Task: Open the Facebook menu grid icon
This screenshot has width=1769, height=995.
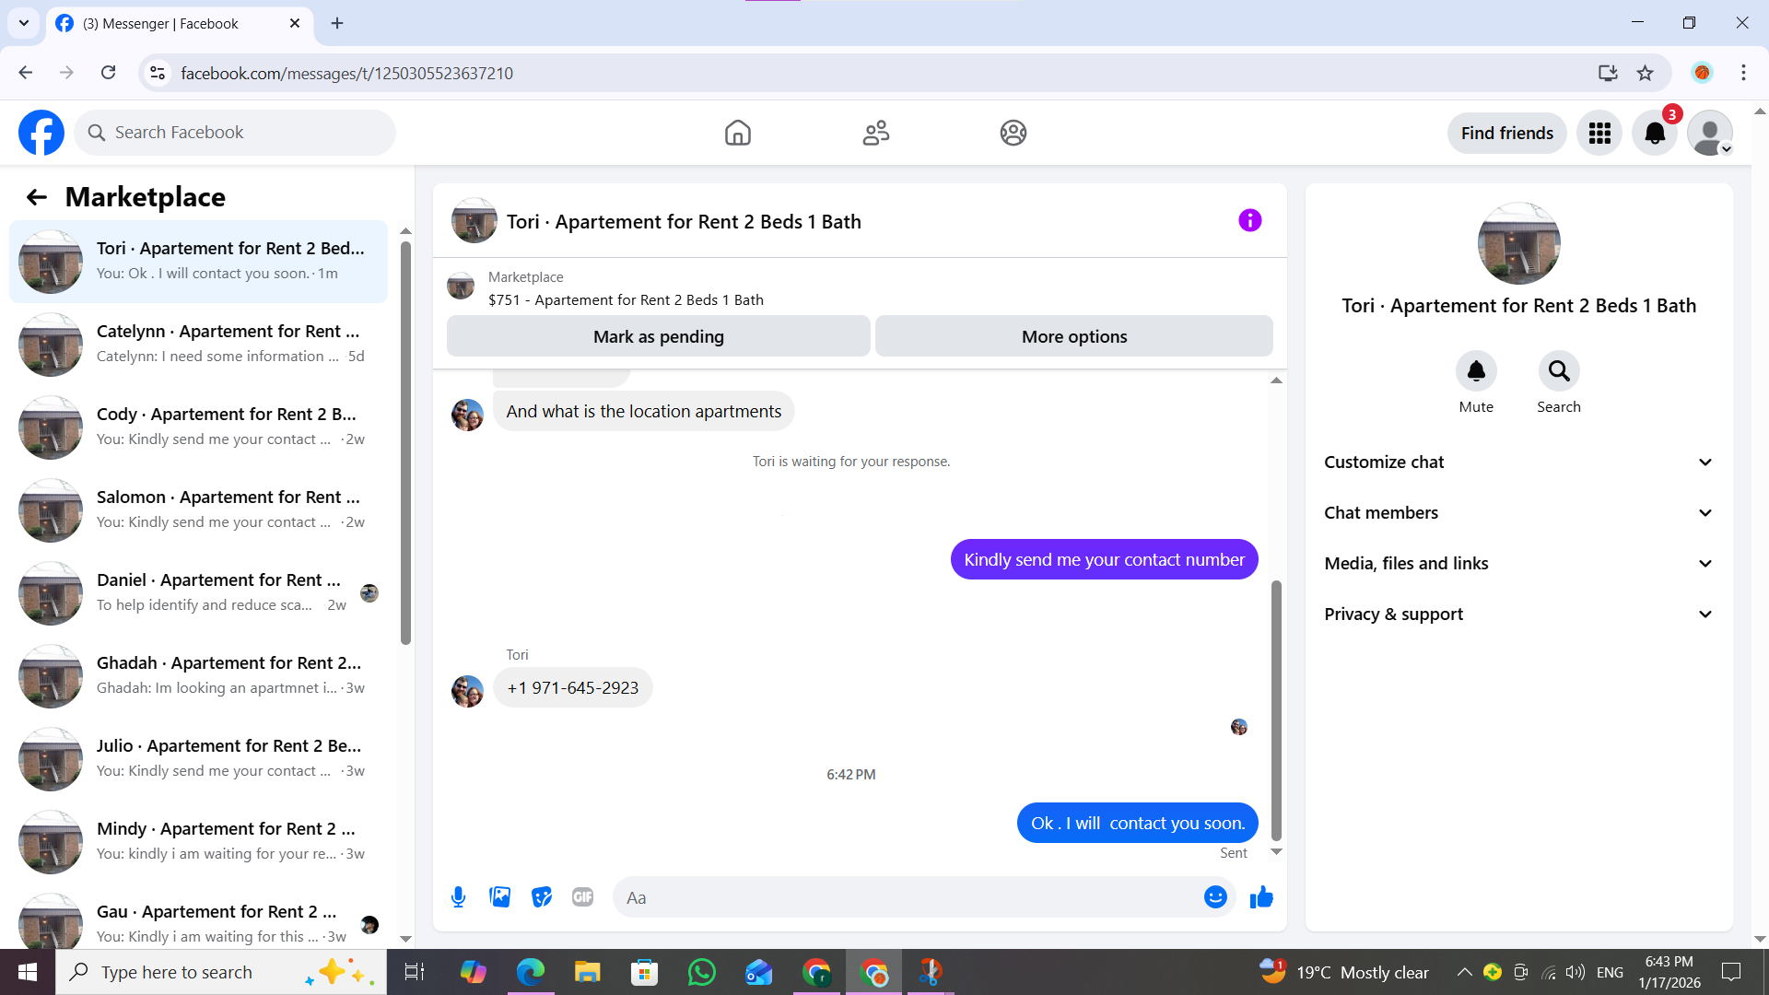Action: coord(1599,133)
